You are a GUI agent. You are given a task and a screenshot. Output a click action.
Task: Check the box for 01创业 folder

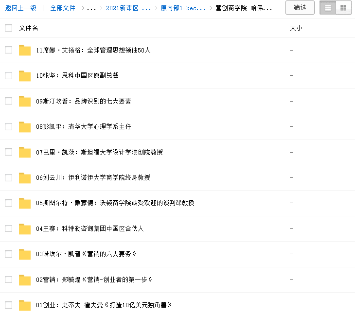coord(9,305)
